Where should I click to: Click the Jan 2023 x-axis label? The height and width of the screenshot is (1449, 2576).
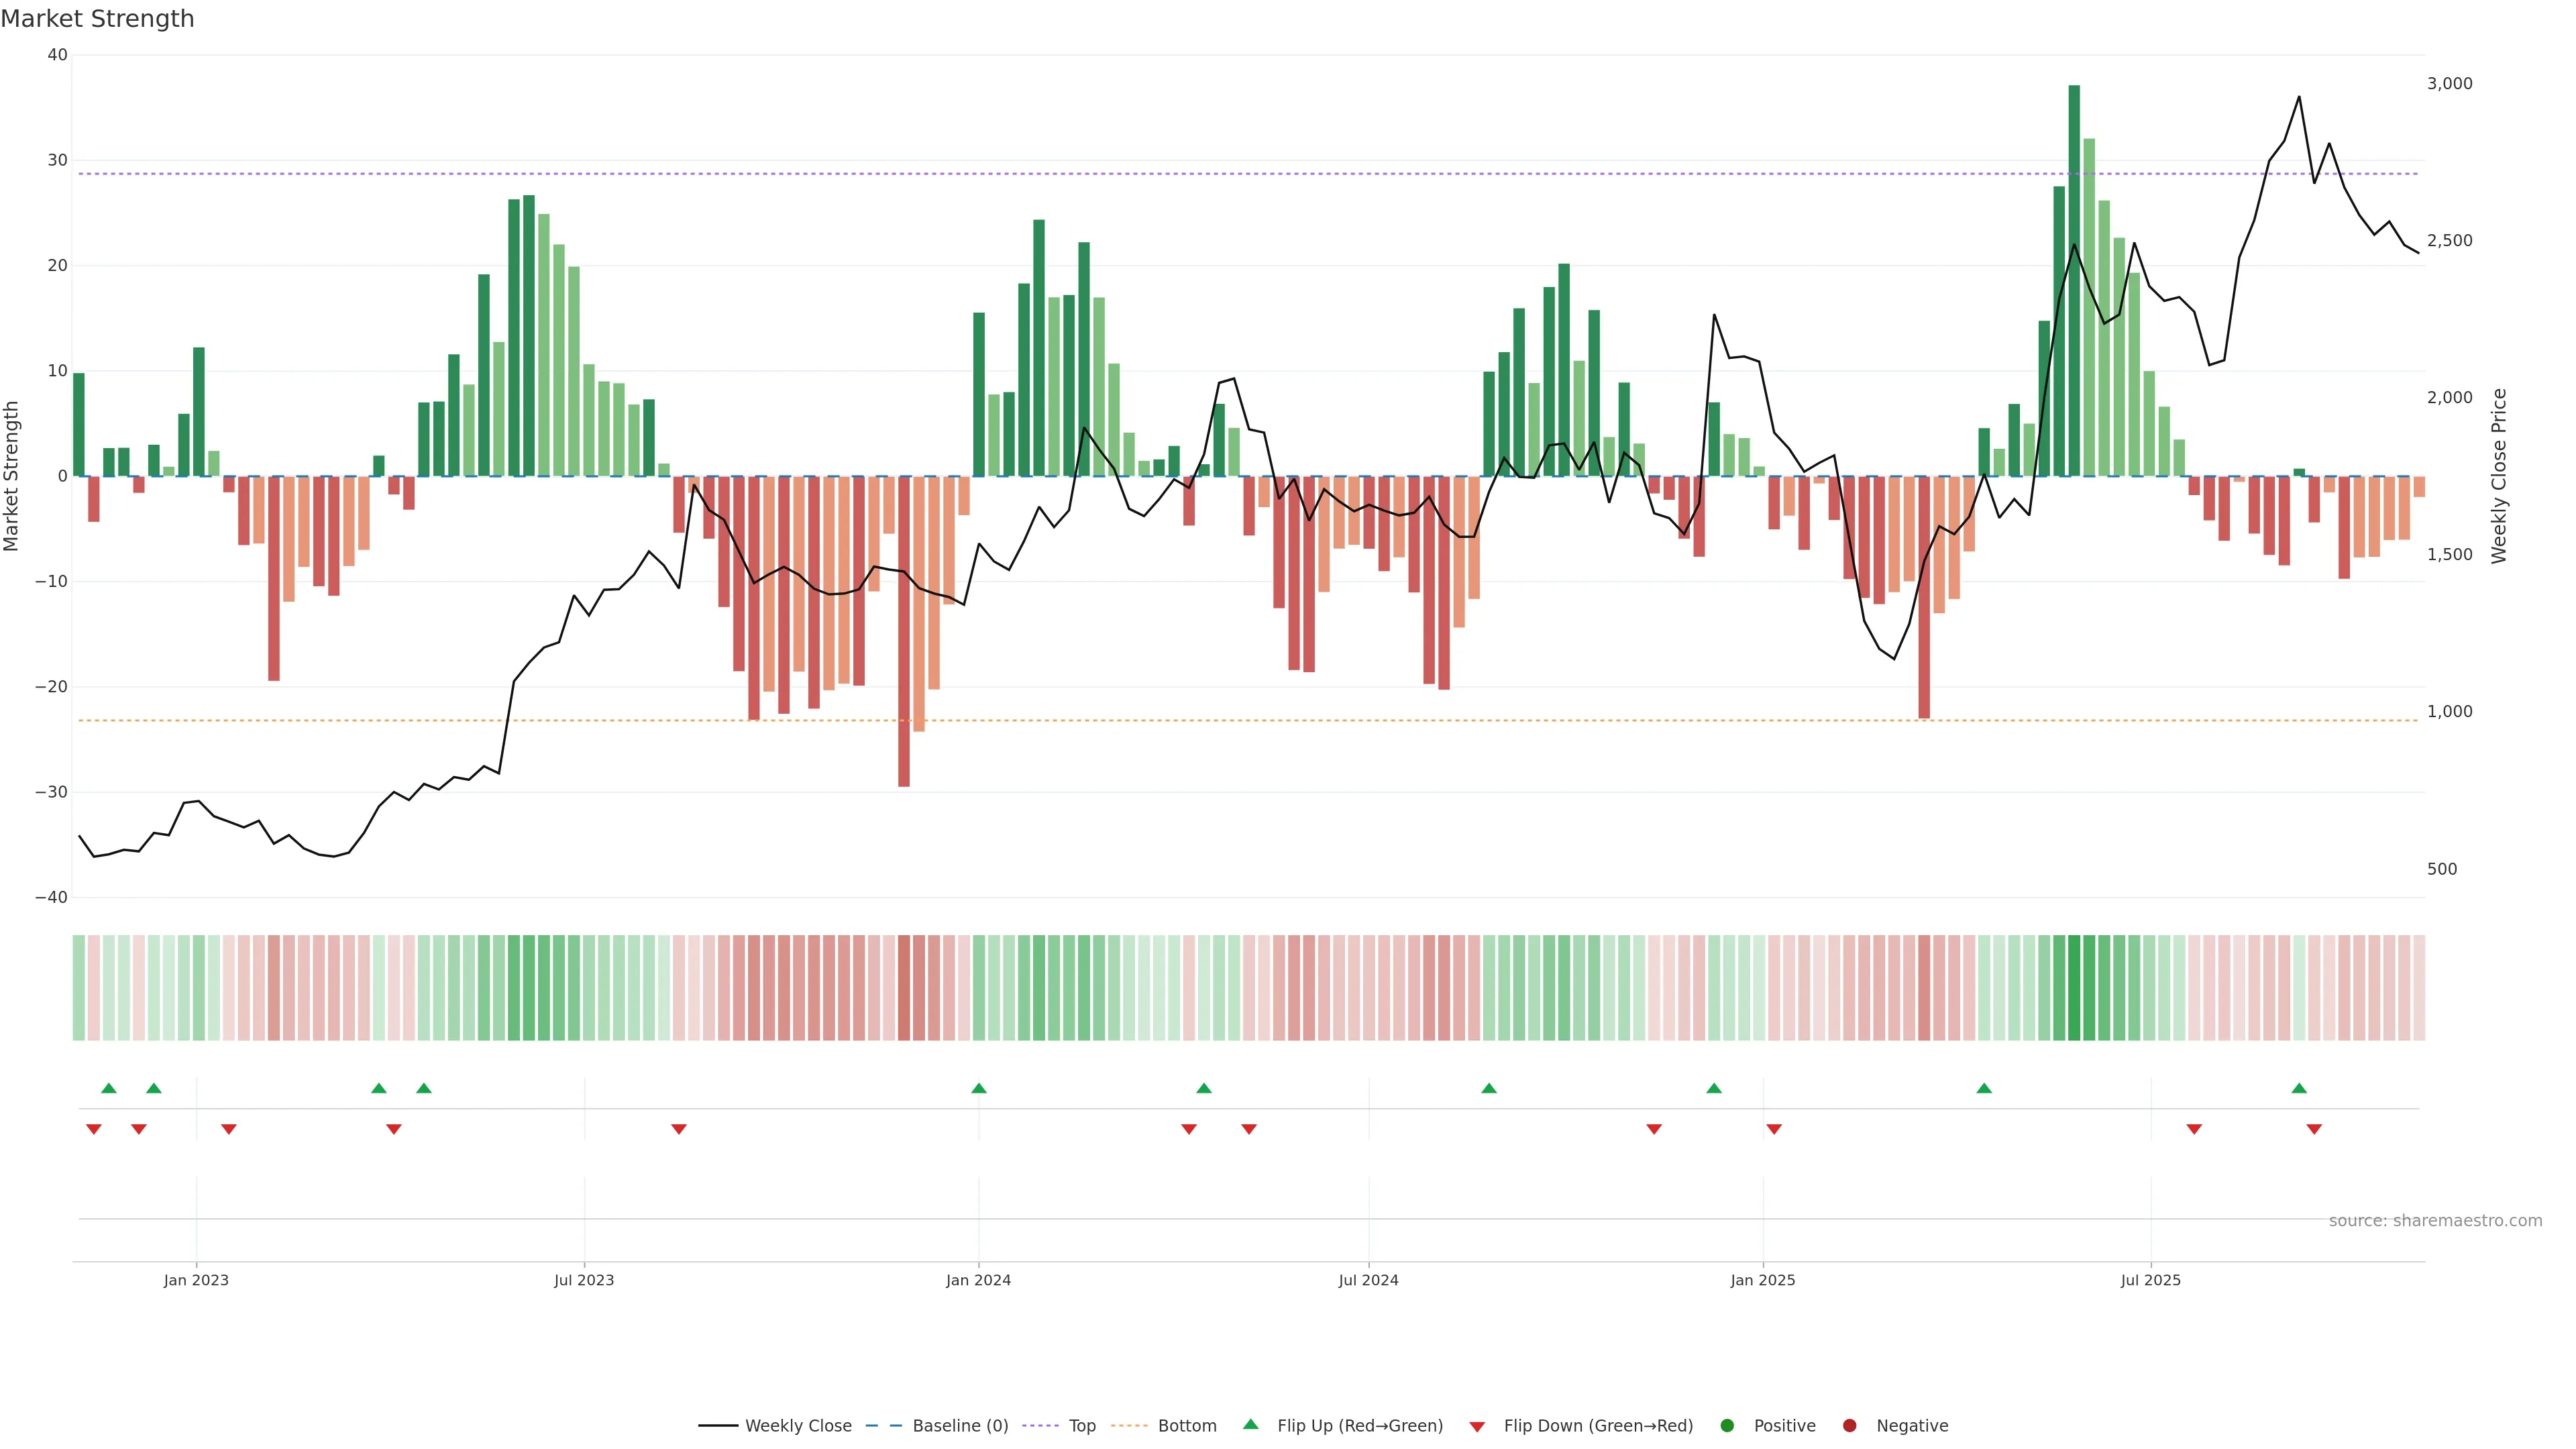[x=196, y=1280]
